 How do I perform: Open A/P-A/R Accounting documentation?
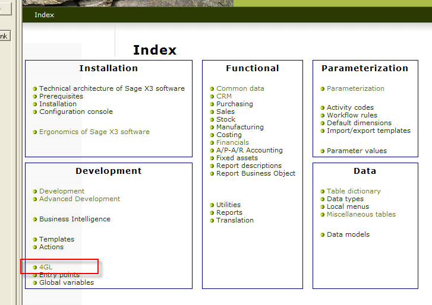tap(249, 150)
